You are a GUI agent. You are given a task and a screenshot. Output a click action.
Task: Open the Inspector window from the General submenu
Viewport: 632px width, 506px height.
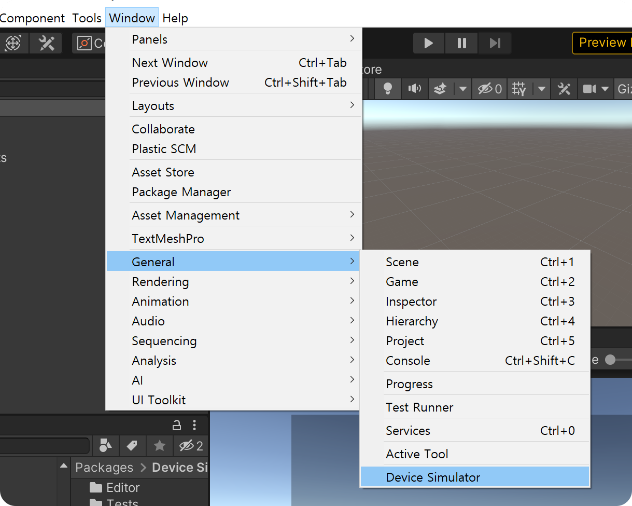[x=475, y=302]
